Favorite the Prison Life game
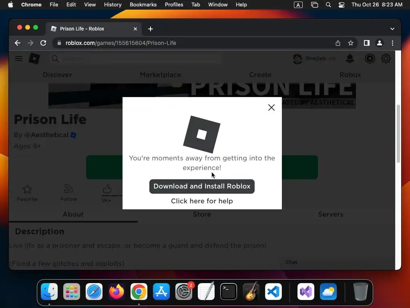This screenshot has height=308, width=410. tap(27, 193)
